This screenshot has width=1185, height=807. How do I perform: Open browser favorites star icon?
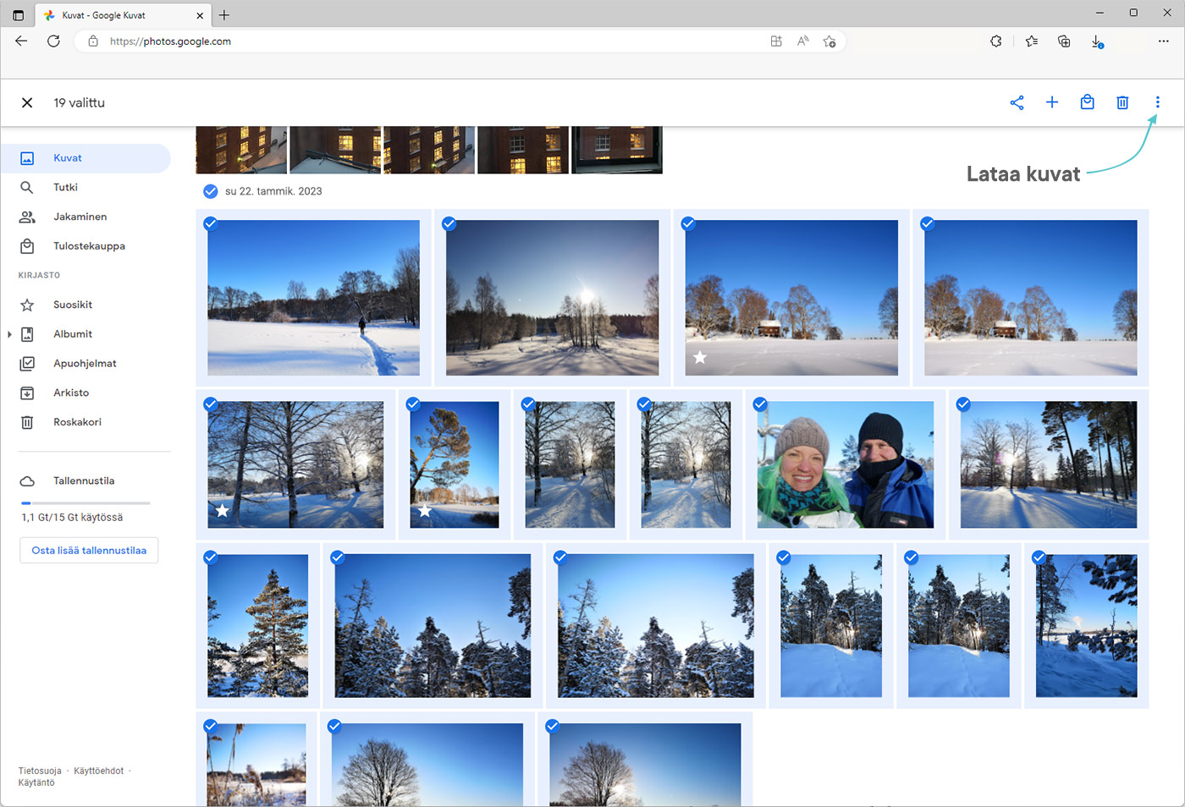(x=1031, y=41)
